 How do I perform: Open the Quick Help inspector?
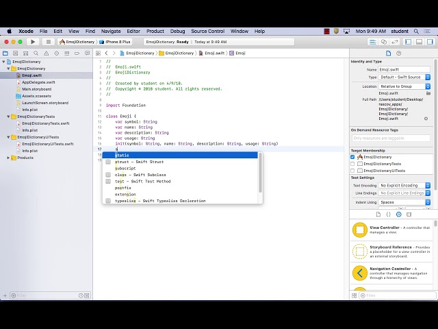398,53
